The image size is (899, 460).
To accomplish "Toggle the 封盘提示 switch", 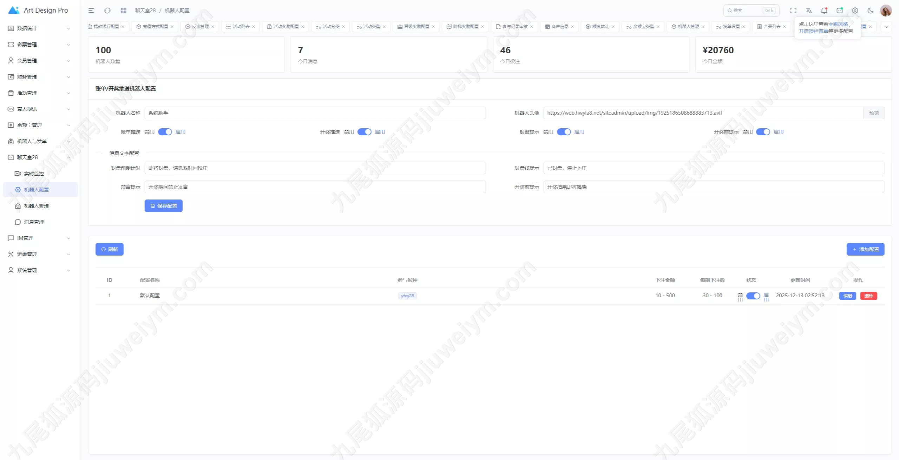I will point(564,132).
